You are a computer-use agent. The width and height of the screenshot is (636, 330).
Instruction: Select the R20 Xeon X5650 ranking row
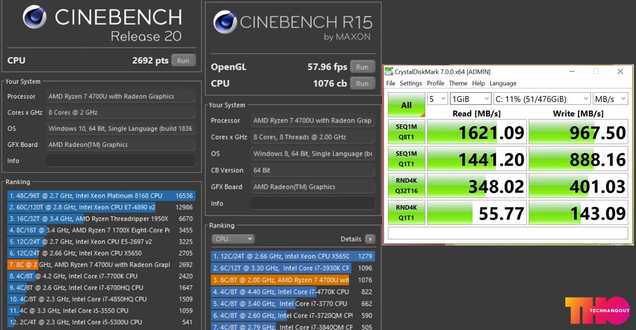[x=100, y=253]
